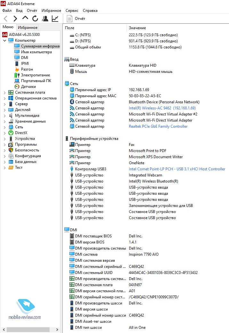
Task: Click the Мультимедиа speaker icon
Action: 11,115
